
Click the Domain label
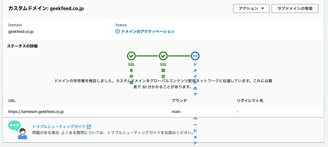[x=15, y=25]
